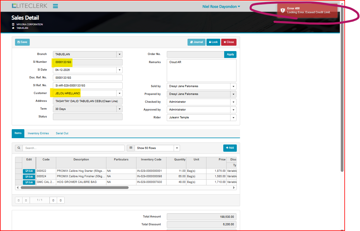The height and width of the screenshot is (231, 360).
Task: Click the Lock button
Action: 213,42
